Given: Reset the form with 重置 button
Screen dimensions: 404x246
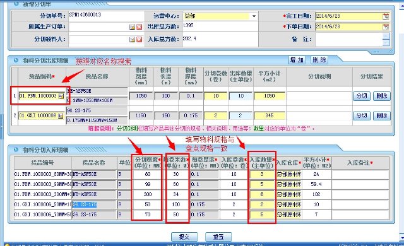Looking at the screenshot, I should click(x=218, y=237).
